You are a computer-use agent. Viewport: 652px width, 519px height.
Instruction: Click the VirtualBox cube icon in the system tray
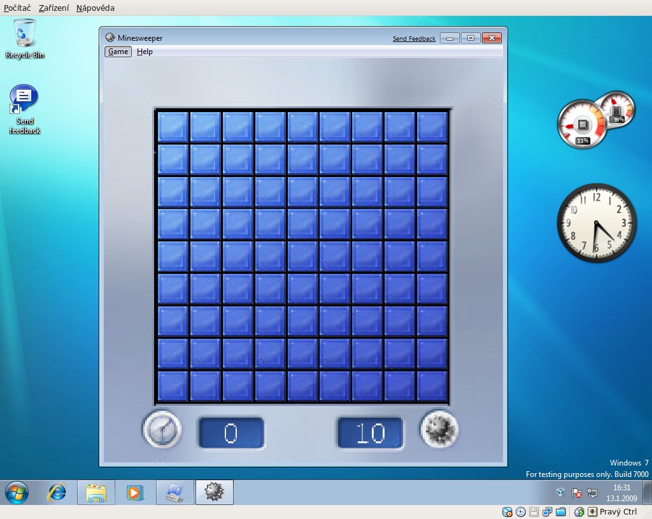pos(560,493)
